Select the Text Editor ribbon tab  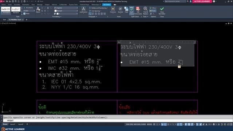point(107,5)
